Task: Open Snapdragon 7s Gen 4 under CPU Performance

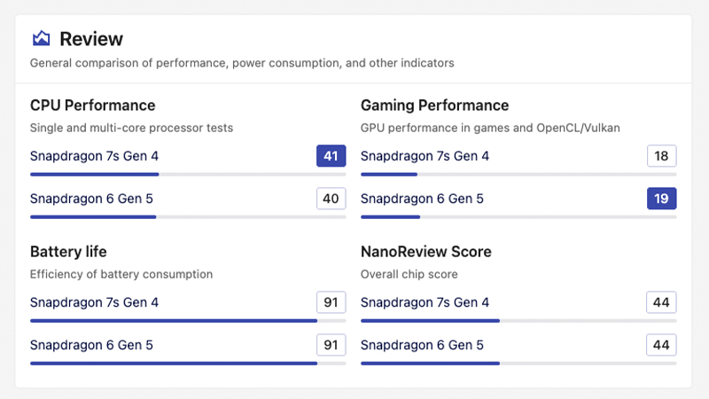Action: point(94,156)
